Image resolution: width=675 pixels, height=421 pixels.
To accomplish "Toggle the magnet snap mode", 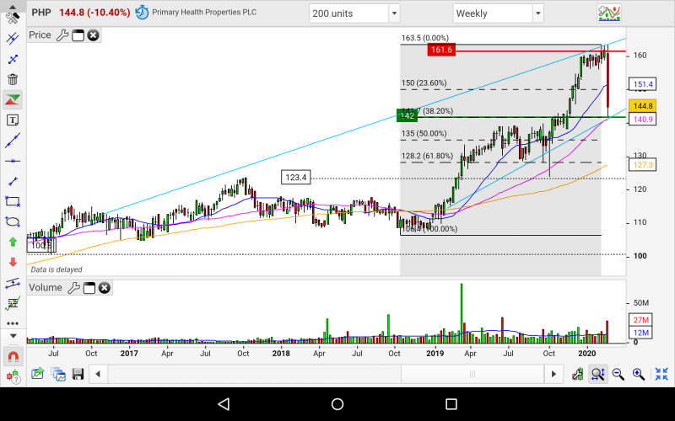I will [13, 356].
